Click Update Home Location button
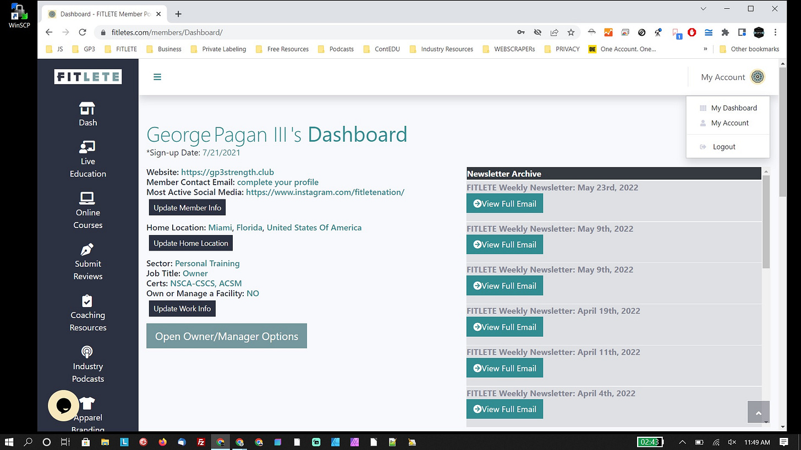The height and width of the screenshot is (450, 801). [191, 243]
